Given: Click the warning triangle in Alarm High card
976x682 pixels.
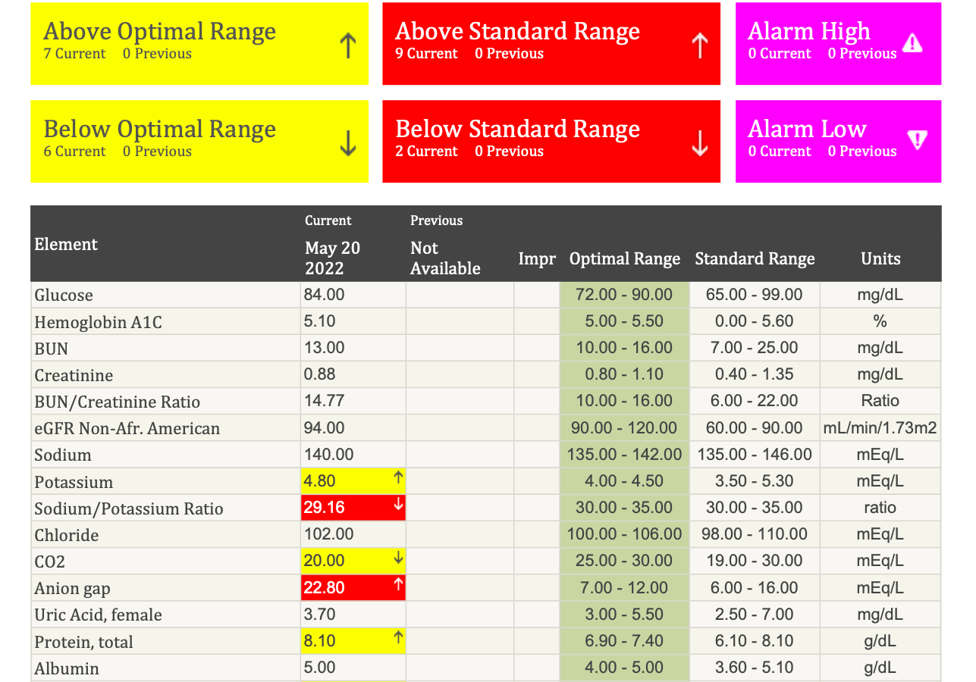Looking at the screenshot, I should pos(913,44).
